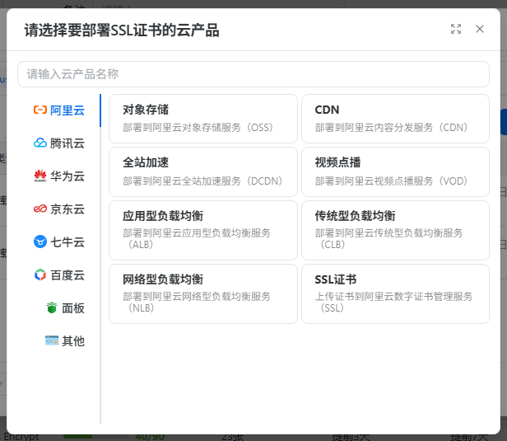Viewport: 507px width, 441px height.
Task: Click the 其他 category icon
Action: pyautogui.click(x=52, y=340)
